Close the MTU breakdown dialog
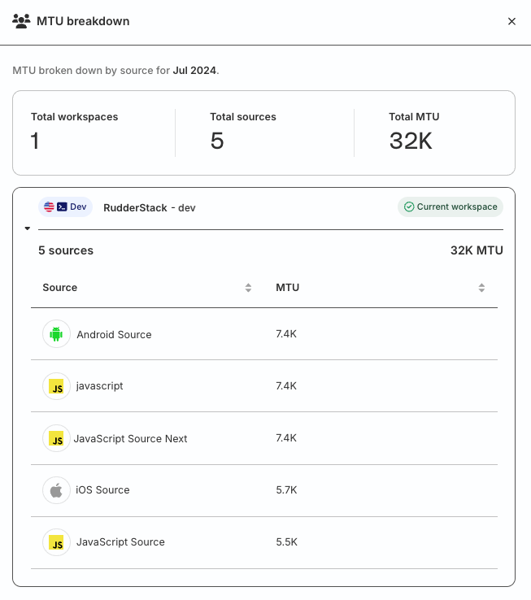The height and width of the screenshot is (600, 531). coord(511,21)
